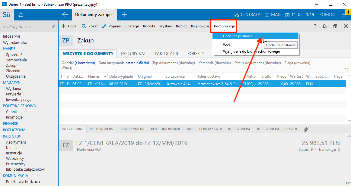Click the MAG warehouse icon
Screen dimensions: 351x186
pyautogui.click(x=267, y=14)
